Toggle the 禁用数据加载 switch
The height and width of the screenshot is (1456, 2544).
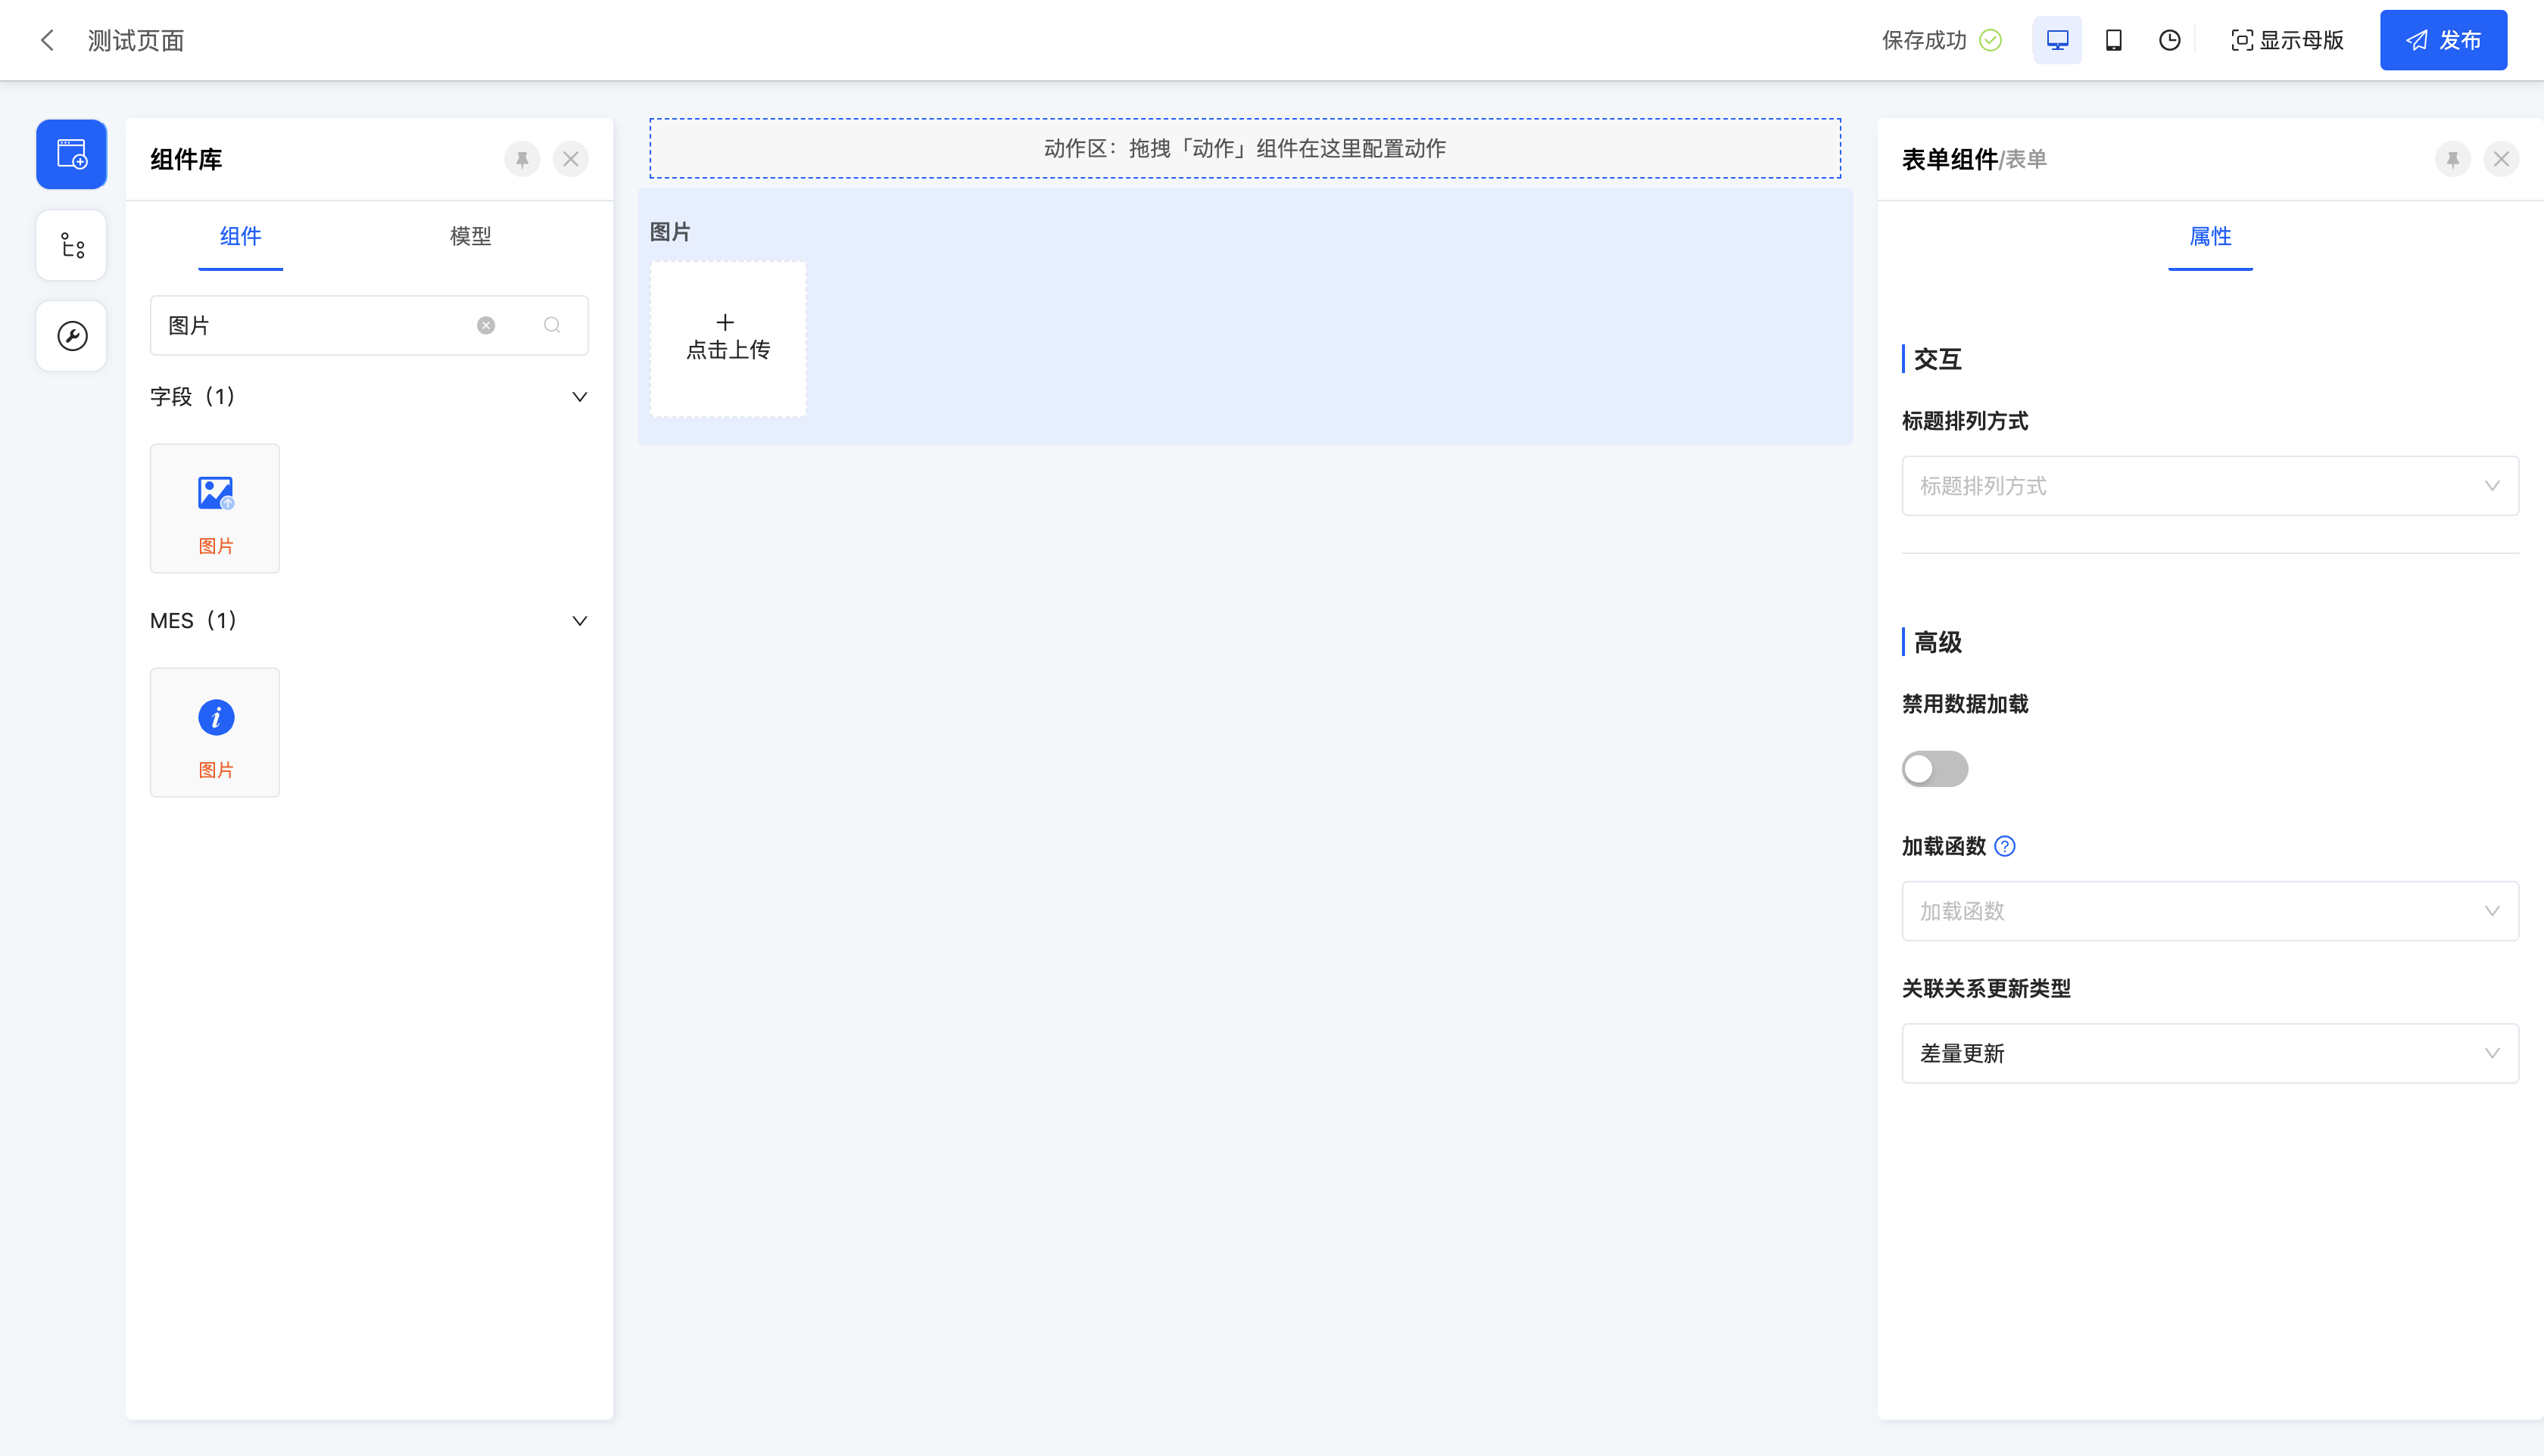click(x=1934, y=769)
